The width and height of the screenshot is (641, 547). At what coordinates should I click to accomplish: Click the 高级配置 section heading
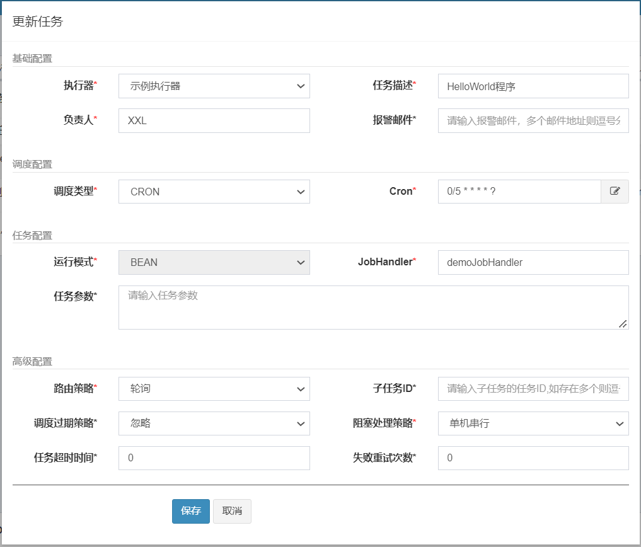pos(32,361)
